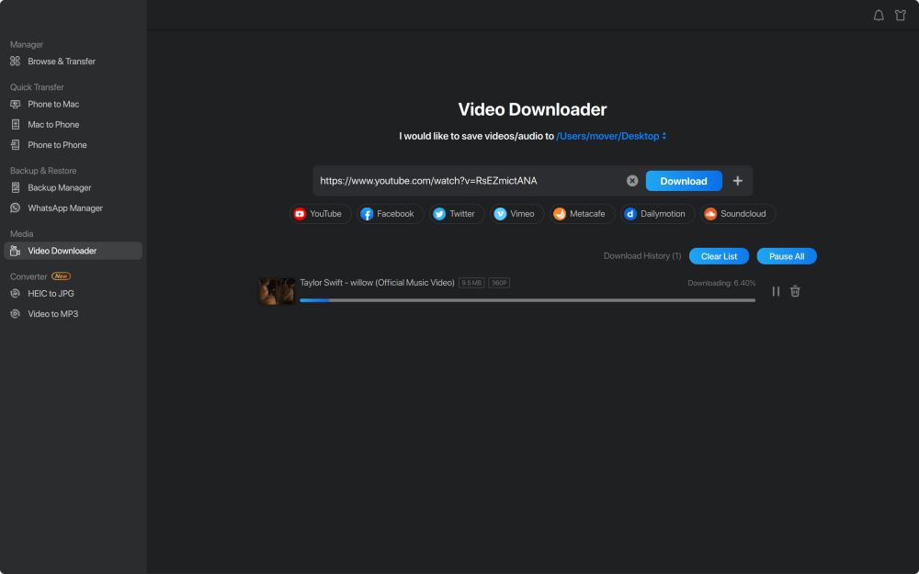Click the 360P quality badge
The width and height of the screenshot is (919, 574).
click(499, 283)
